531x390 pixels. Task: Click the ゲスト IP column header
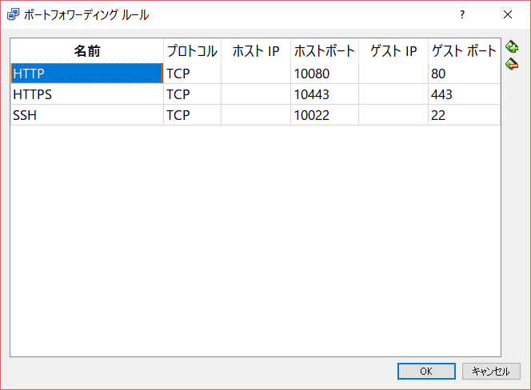[x=393, y=51]
